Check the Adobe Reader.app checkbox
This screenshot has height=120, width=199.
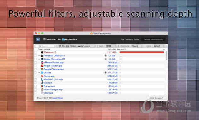point(35,66)
